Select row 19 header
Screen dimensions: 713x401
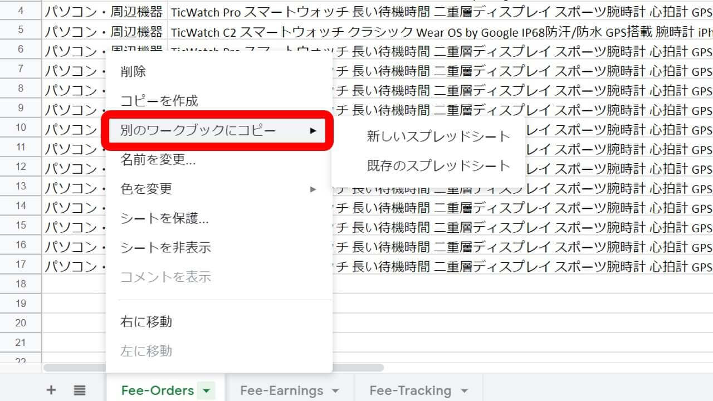(21, 303)
